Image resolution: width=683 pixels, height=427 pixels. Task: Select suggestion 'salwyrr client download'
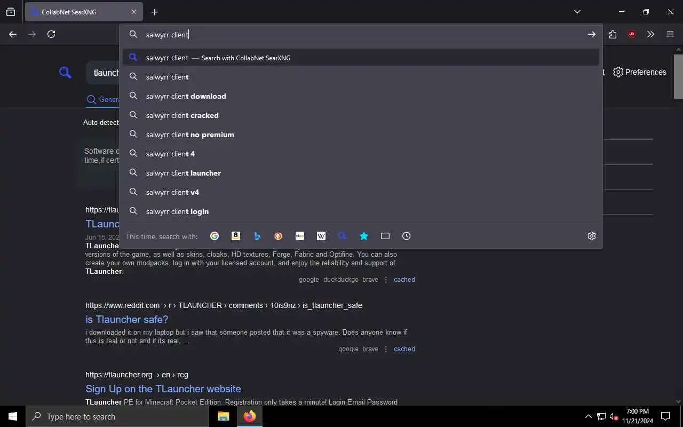point(361,96)
